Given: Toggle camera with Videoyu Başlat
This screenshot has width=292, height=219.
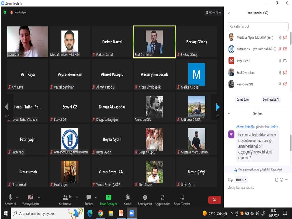Looking at the screenshot, I should [30, 198].
